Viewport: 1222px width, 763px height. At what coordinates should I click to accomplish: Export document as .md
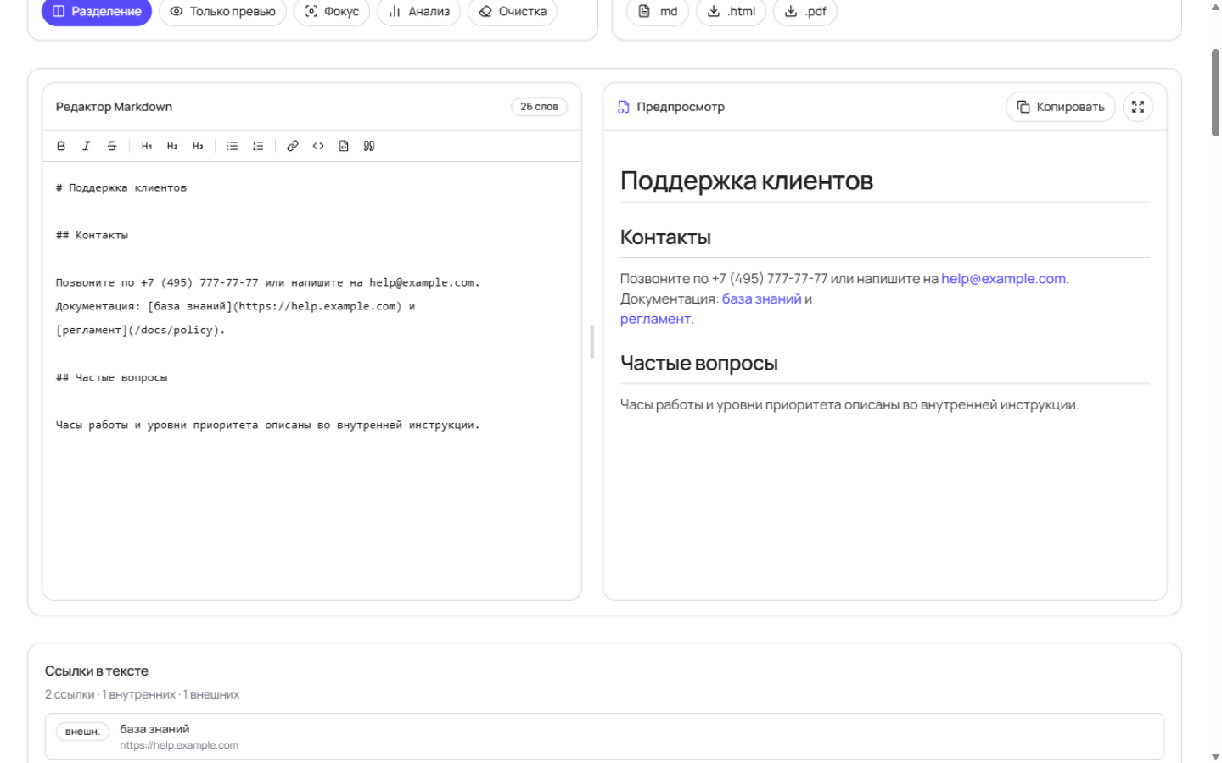(x=658, y=12)
